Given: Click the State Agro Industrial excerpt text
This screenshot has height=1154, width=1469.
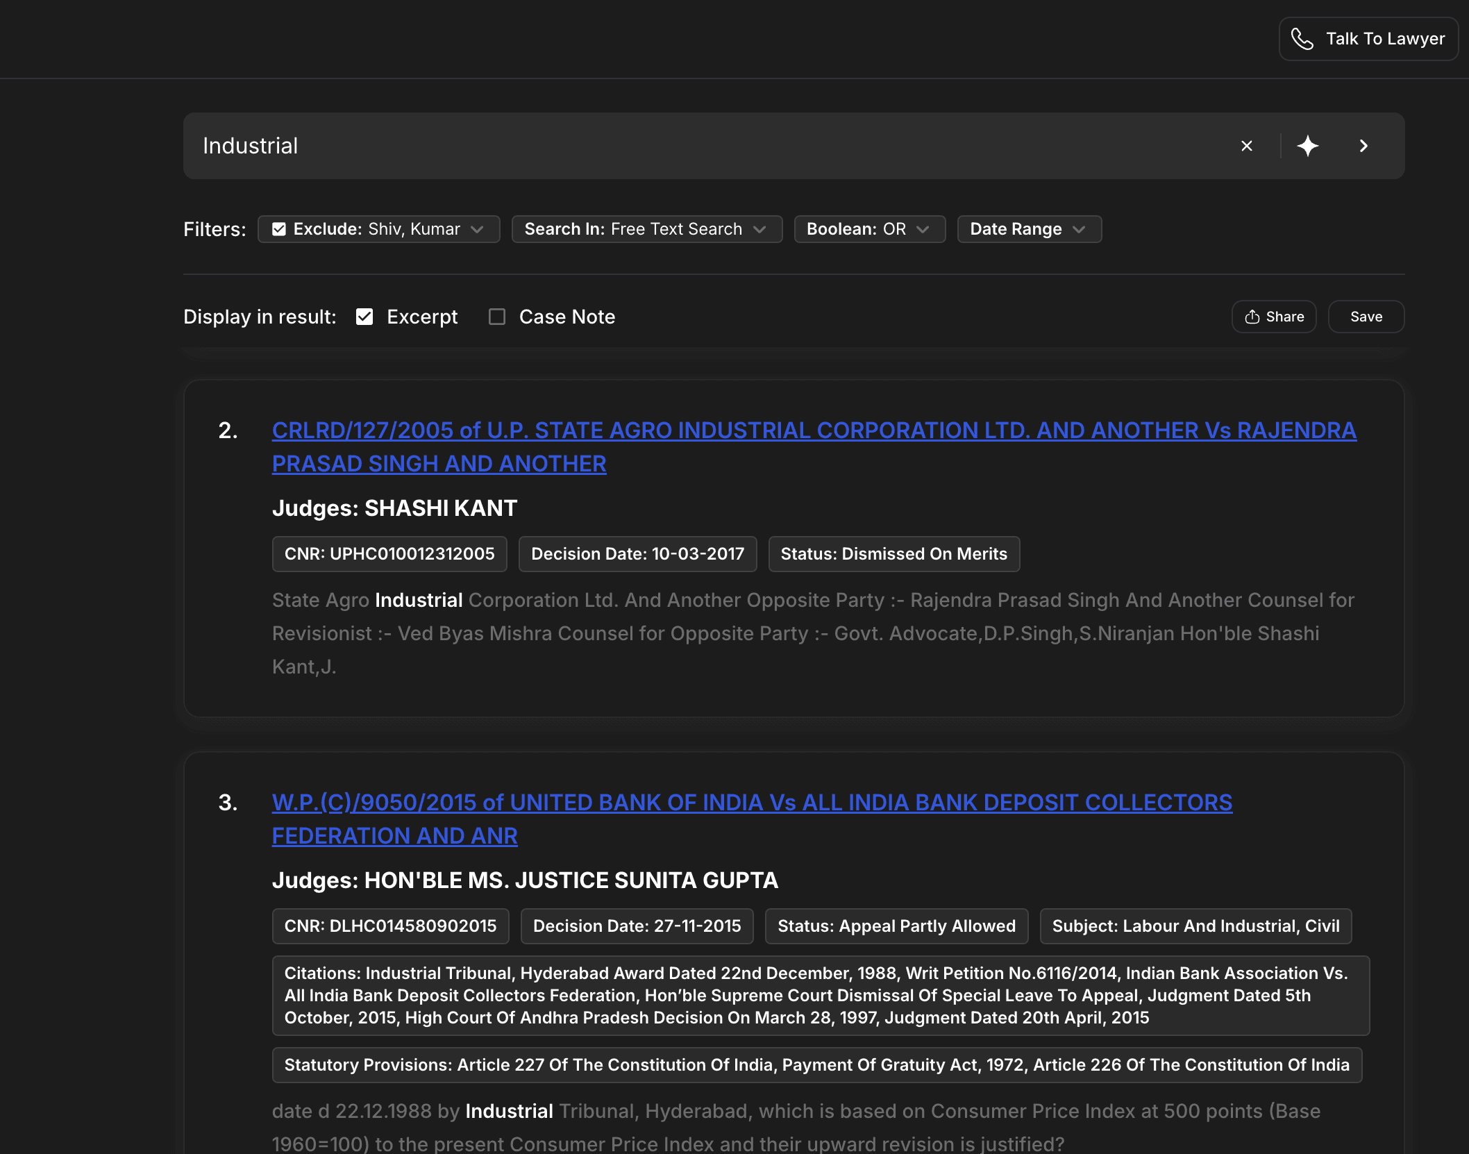Looking at the screenshot, I should coord(813,633).
